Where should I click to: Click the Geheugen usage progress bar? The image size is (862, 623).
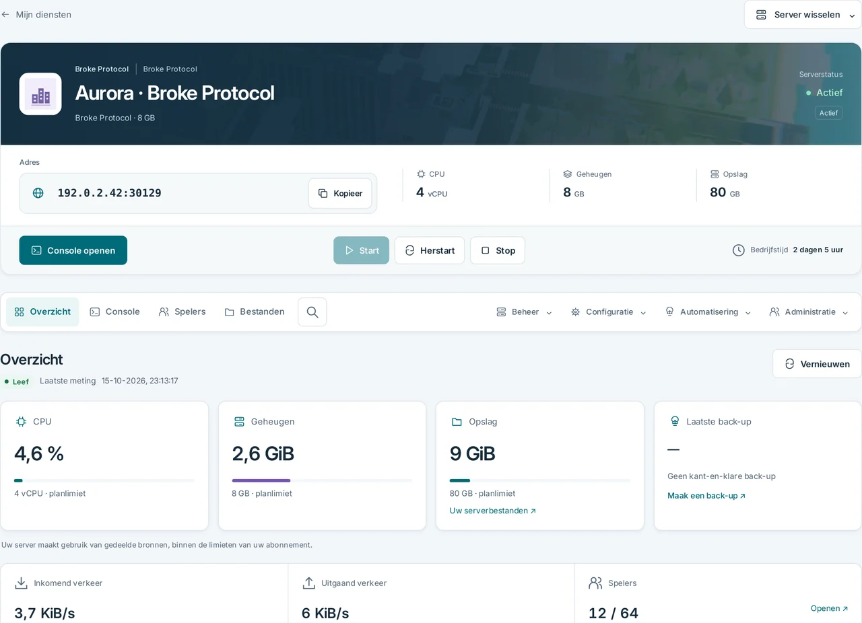pyautogui.click(x=322, y=480)
